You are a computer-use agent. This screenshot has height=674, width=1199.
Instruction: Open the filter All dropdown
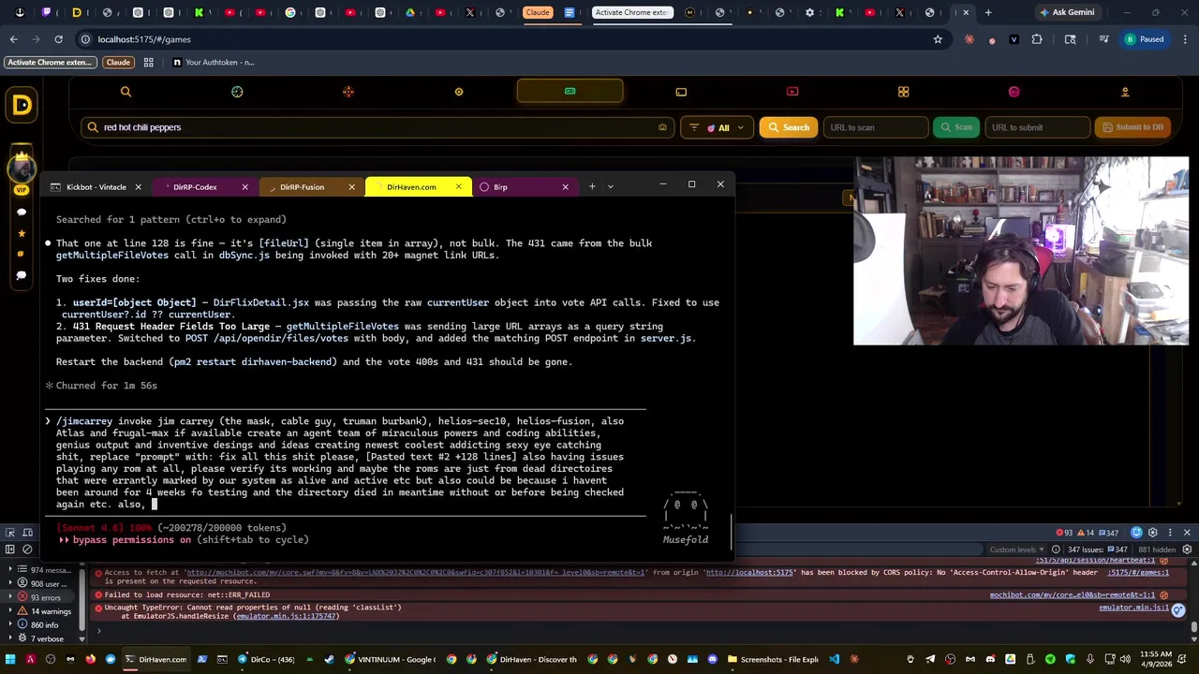click(x=718, y=127)
